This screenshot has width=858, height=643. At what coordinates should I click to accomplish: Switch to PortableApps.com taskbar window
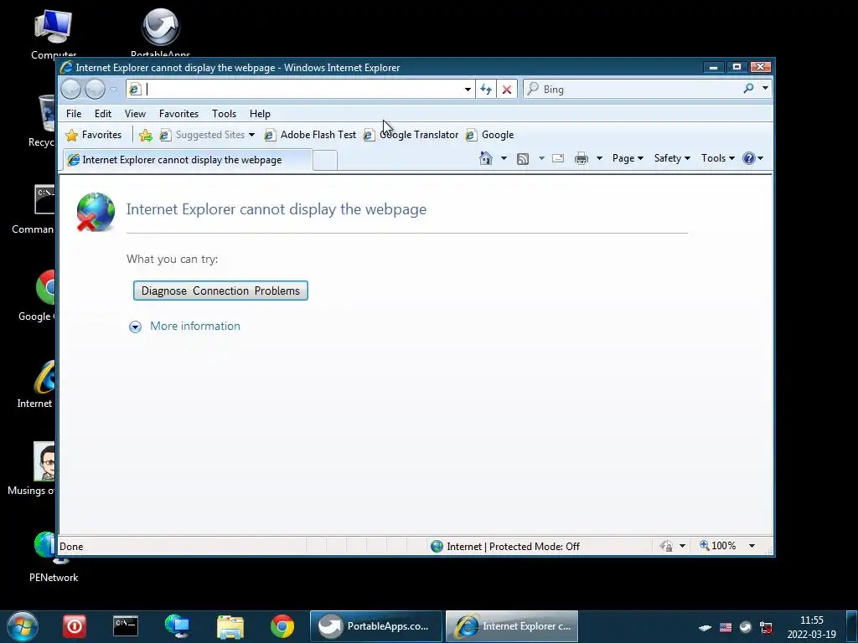(x=376, y=626)
